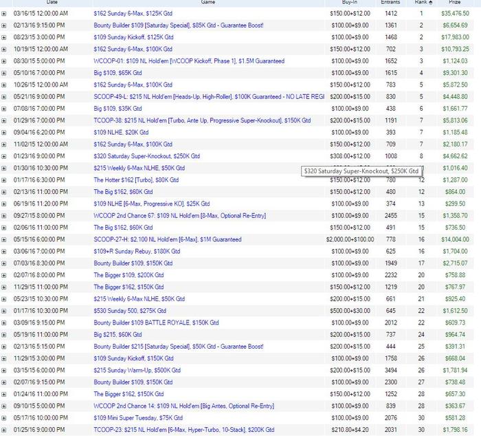
Task: Expand the 09/27/15 8:00:00 PM row
Action: click(x=3, y=216)
